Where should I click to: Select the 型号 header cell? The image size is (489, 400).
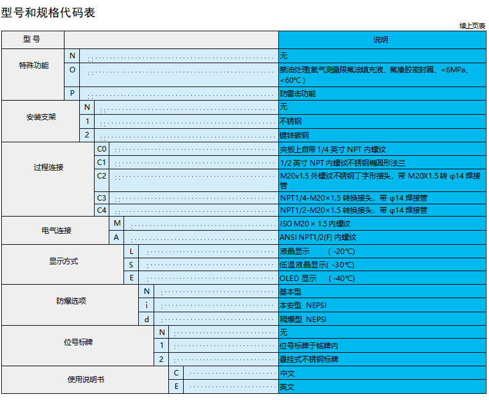pos(33,40)
